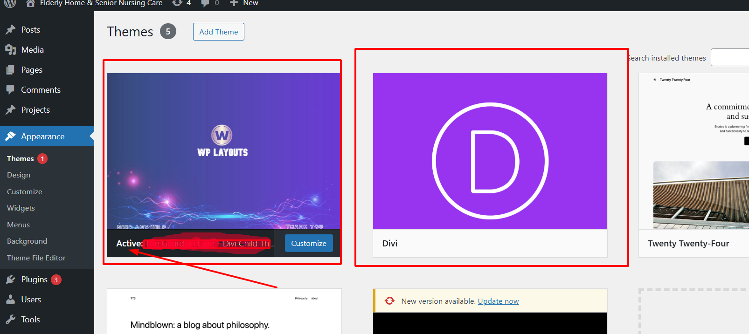
Task: Click the Comments bubble icon in sidebar
Action: pos(11,90)
